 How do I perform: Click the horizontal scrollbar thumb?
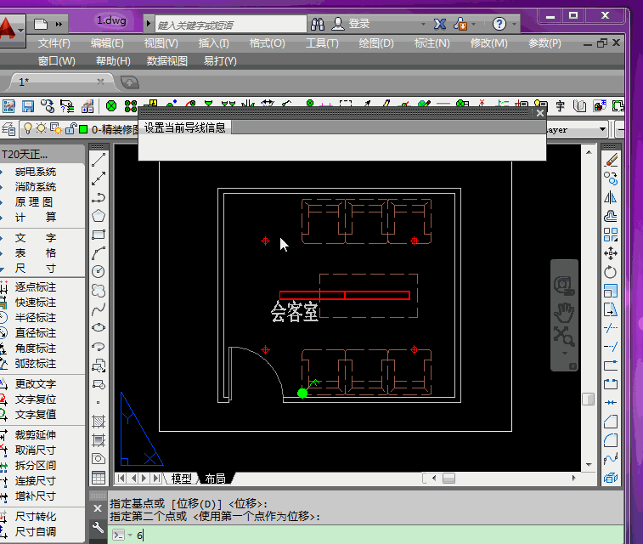tap(449, 479)
